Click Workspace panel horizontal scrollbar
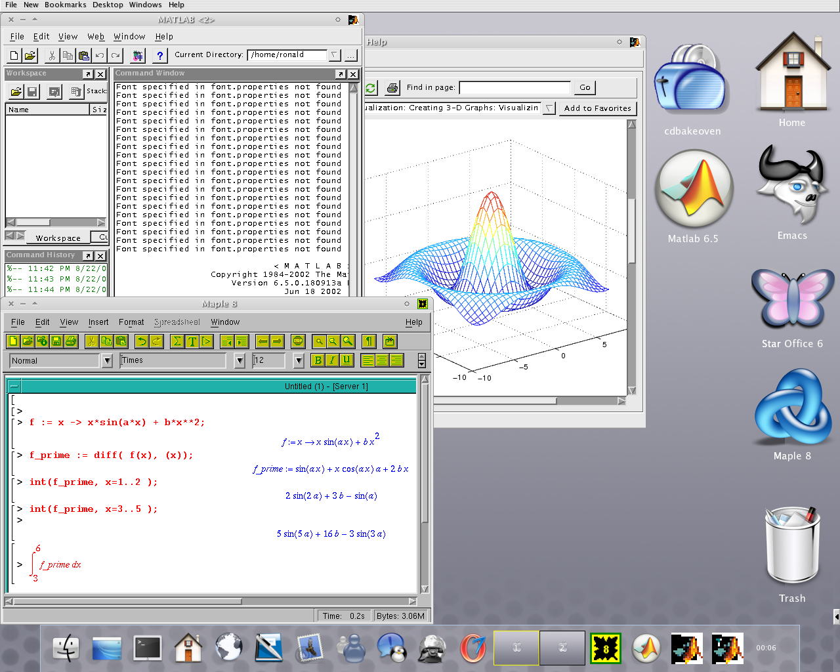The width and height of the screenshot is (840, 672). tap(56, 222)
